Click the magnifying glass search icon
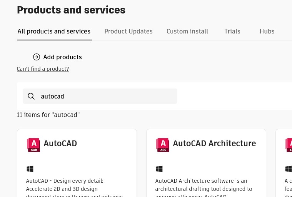 [31, 96]
